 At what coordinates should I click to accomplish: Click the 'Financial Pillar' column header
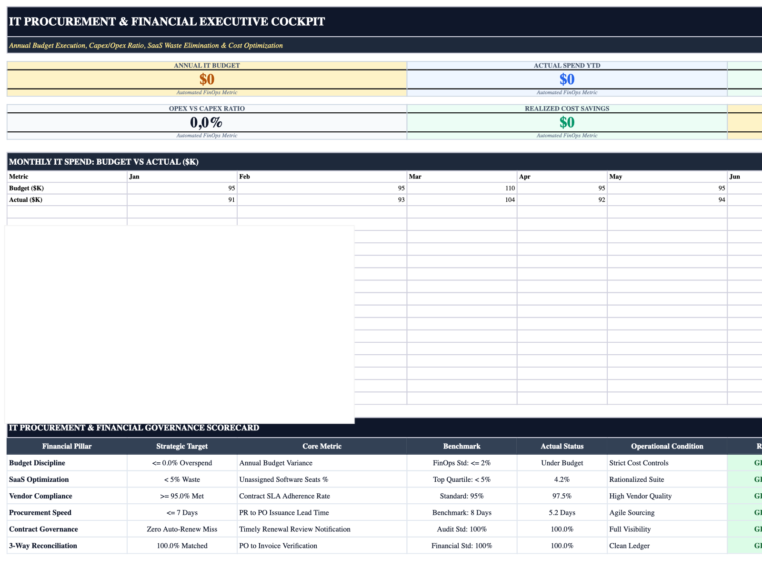pyautogui.click(x=67, y=447)
